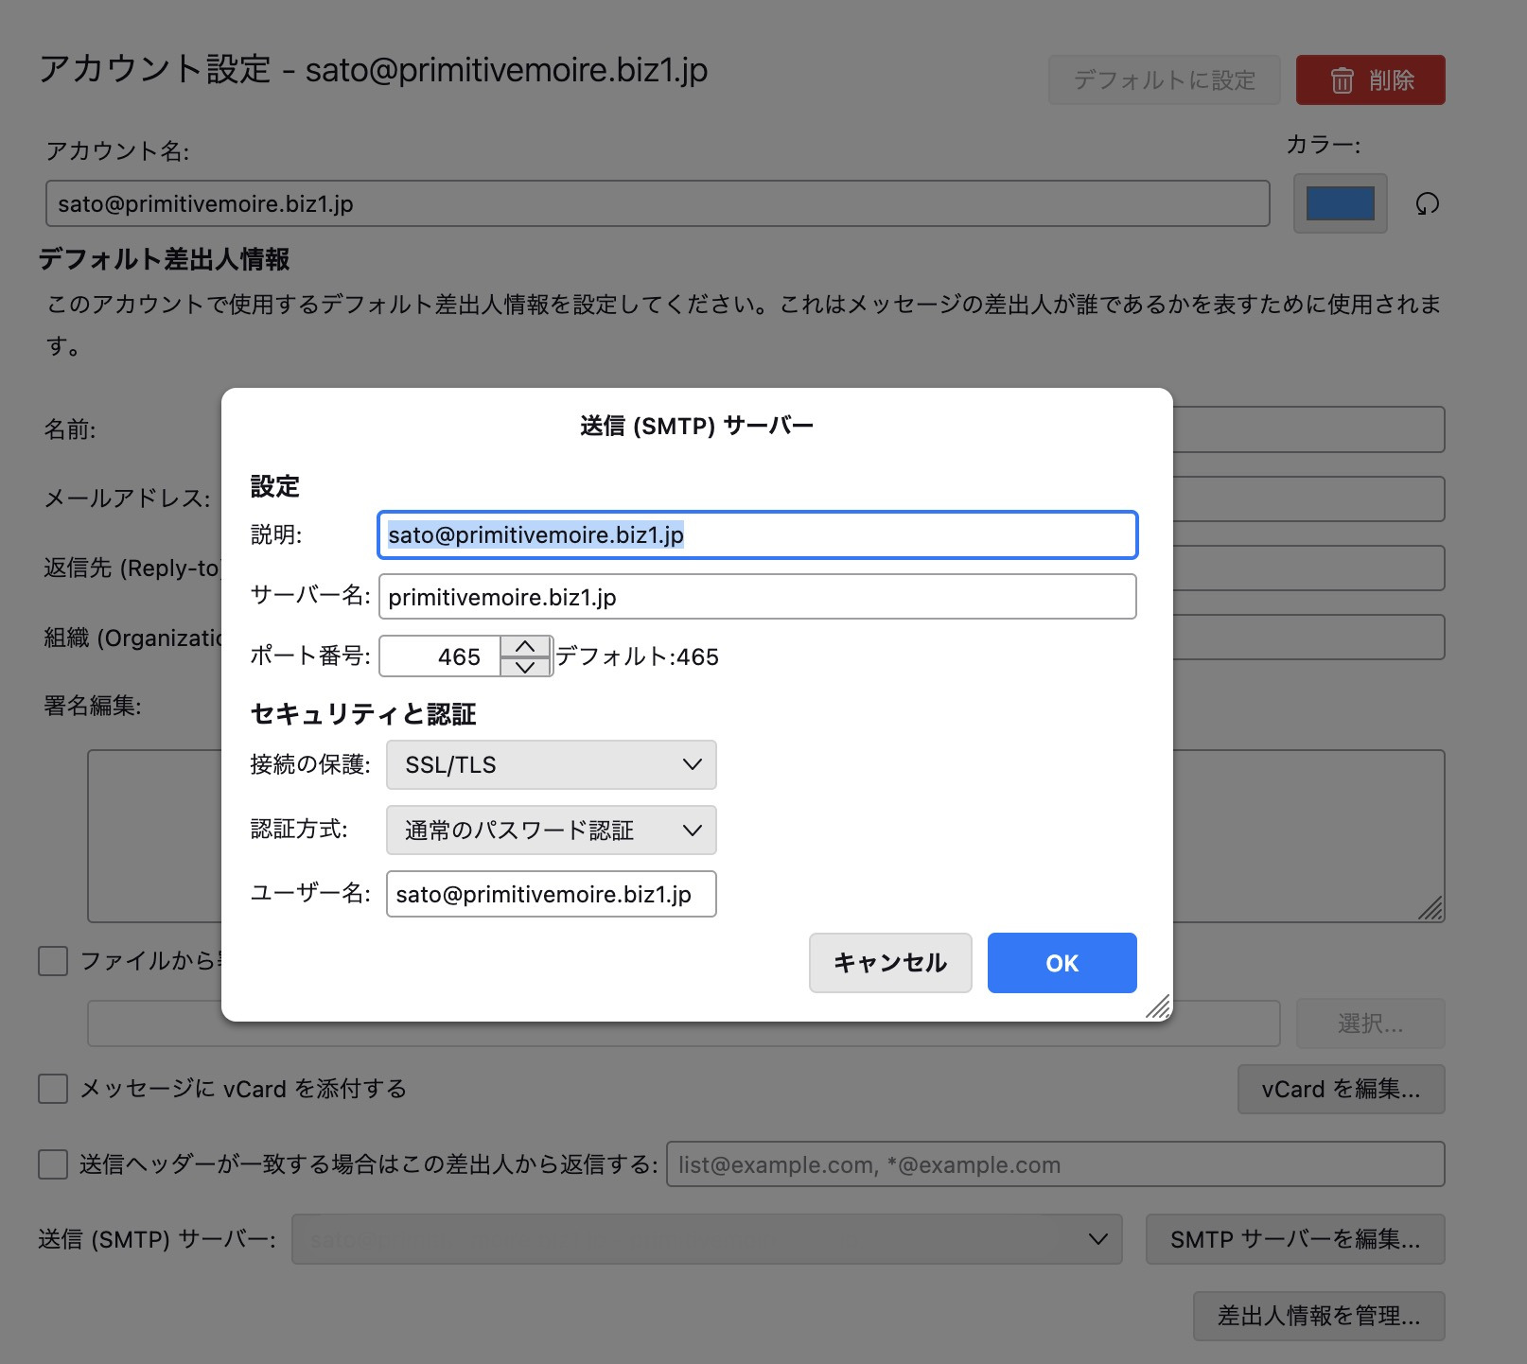
Task: Click the キャンセル button
Action: point(889,963)
